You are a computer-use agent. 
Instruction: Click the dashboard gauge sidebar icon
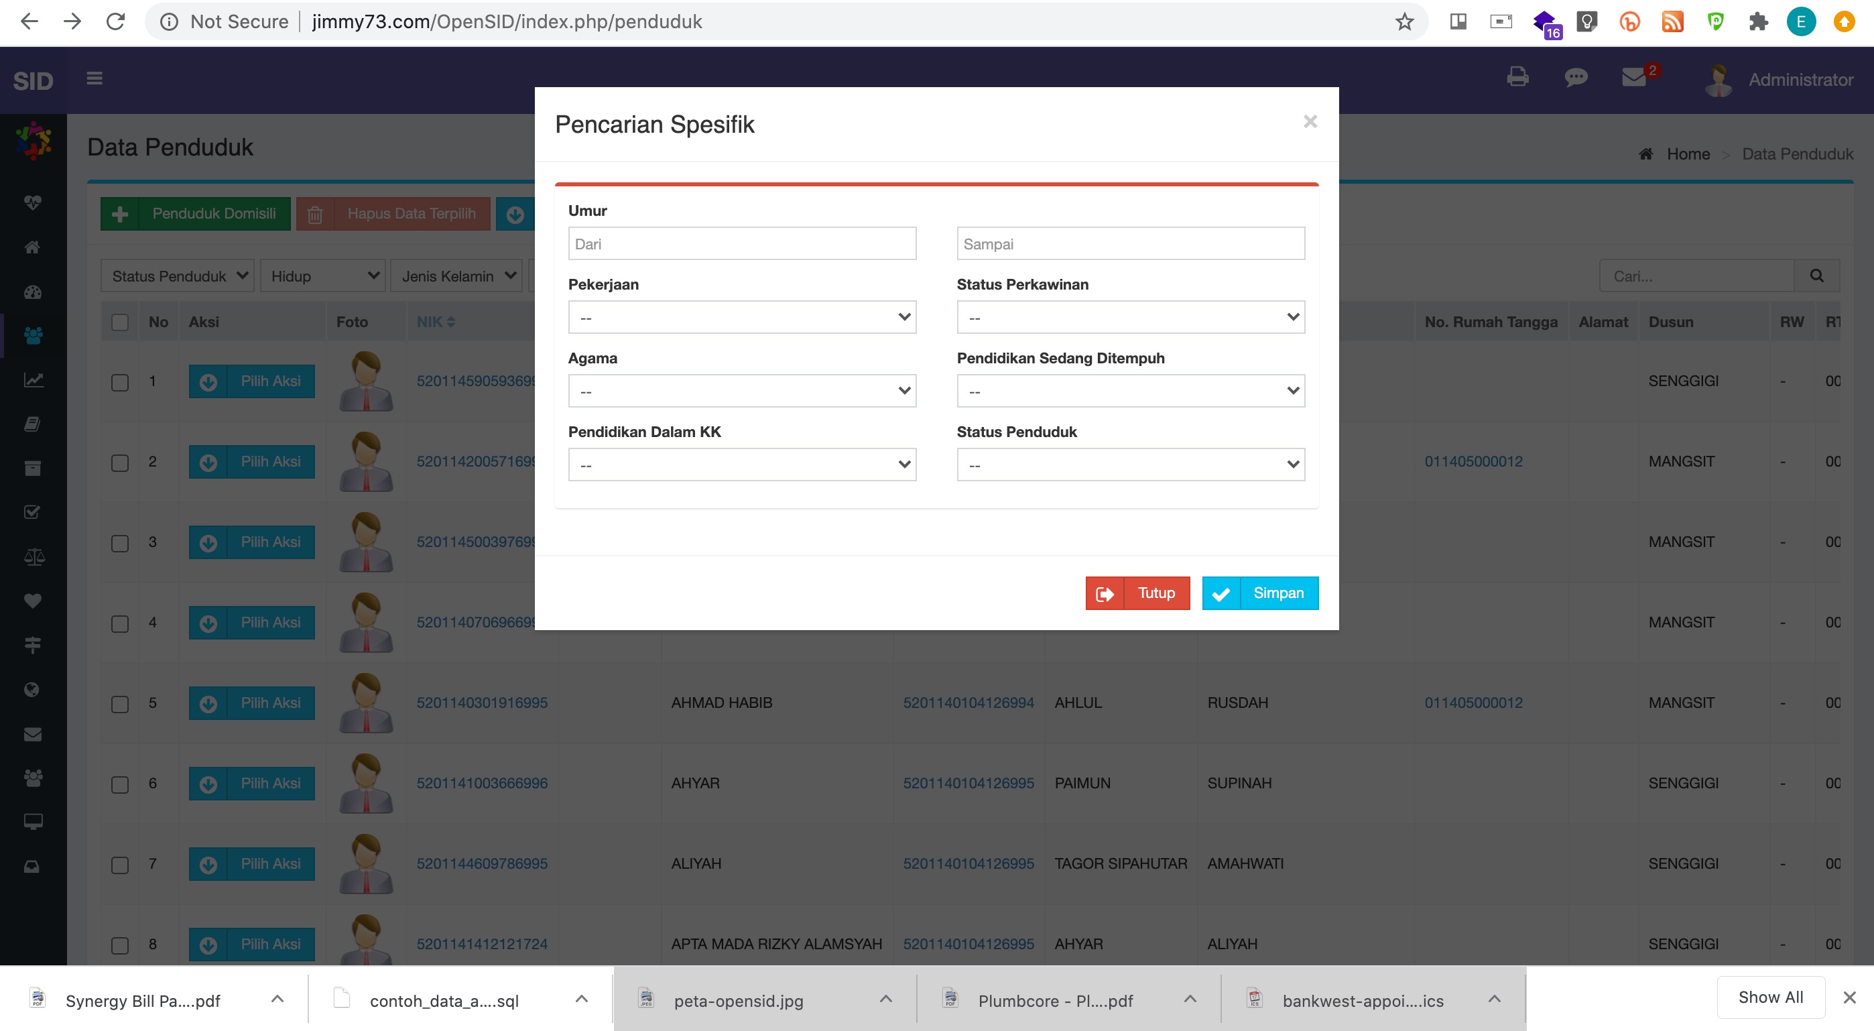(x=33, y=292)
